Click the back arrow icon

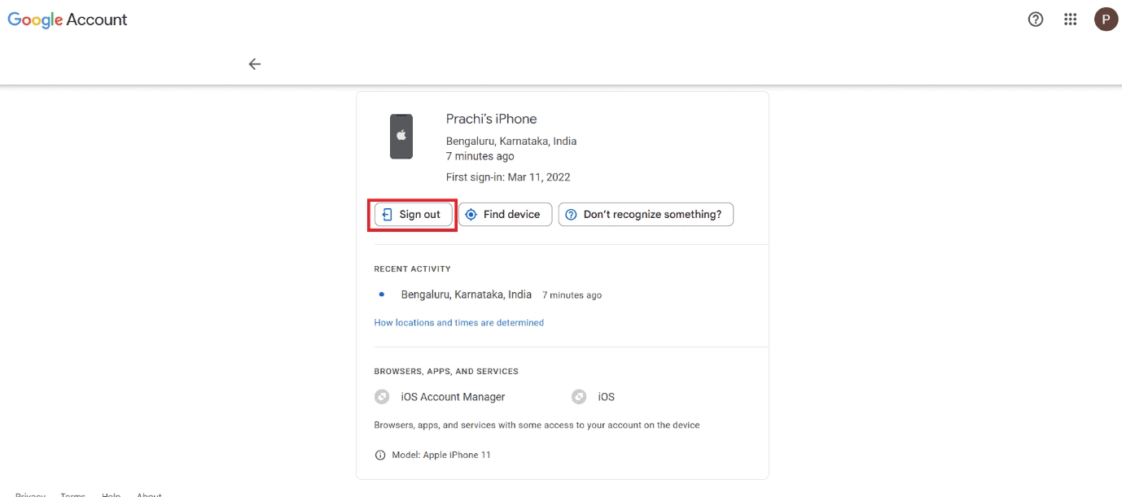coord(255,64)
